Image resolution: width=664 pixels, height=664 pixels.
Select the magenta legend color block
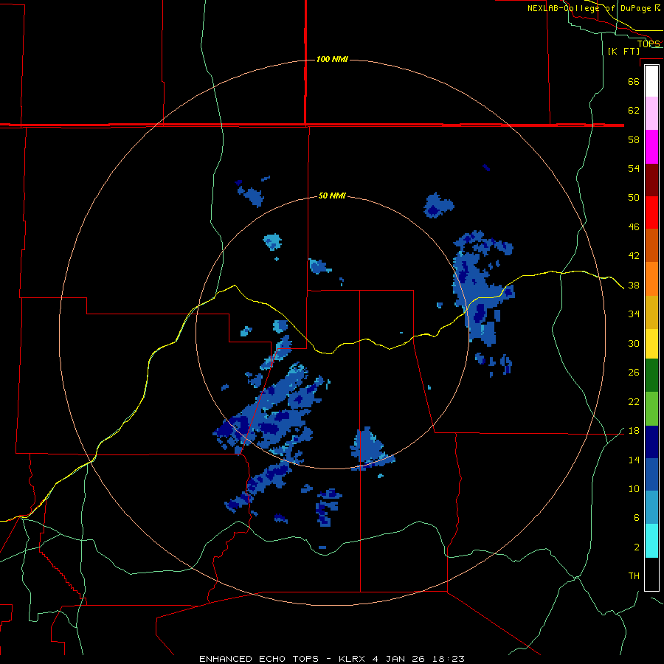(651, 147)
